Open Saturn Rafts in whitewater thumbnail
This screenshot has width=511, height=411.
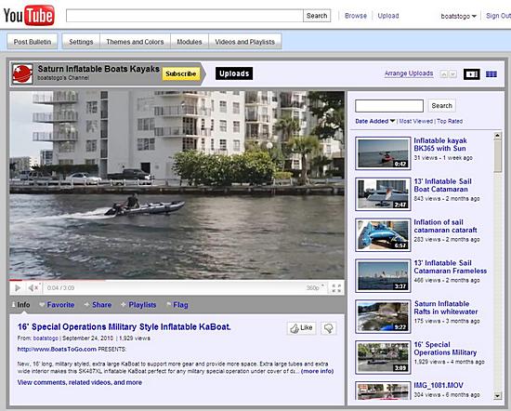click(x=383, y=316)
